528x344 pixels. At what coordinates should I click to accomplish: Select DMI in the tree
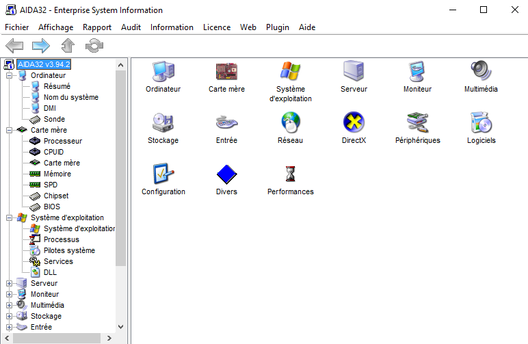click(x=50, y=108)
